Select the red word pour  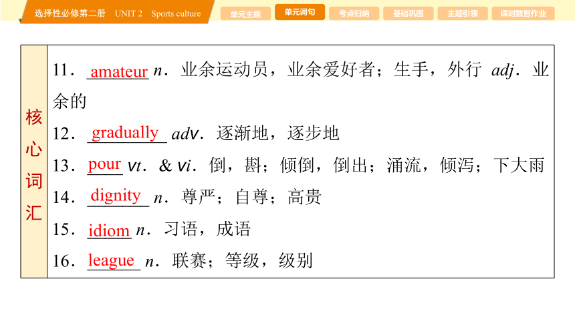tap(104, 164)
